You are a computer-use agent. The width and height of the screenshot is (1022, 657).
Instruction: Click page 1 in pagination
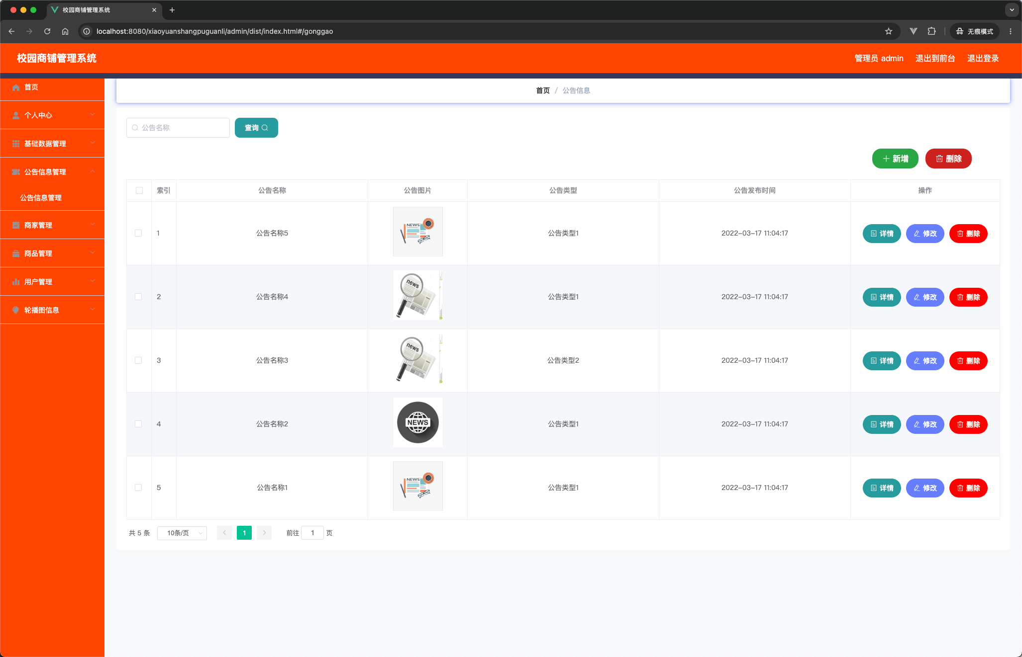244,533
